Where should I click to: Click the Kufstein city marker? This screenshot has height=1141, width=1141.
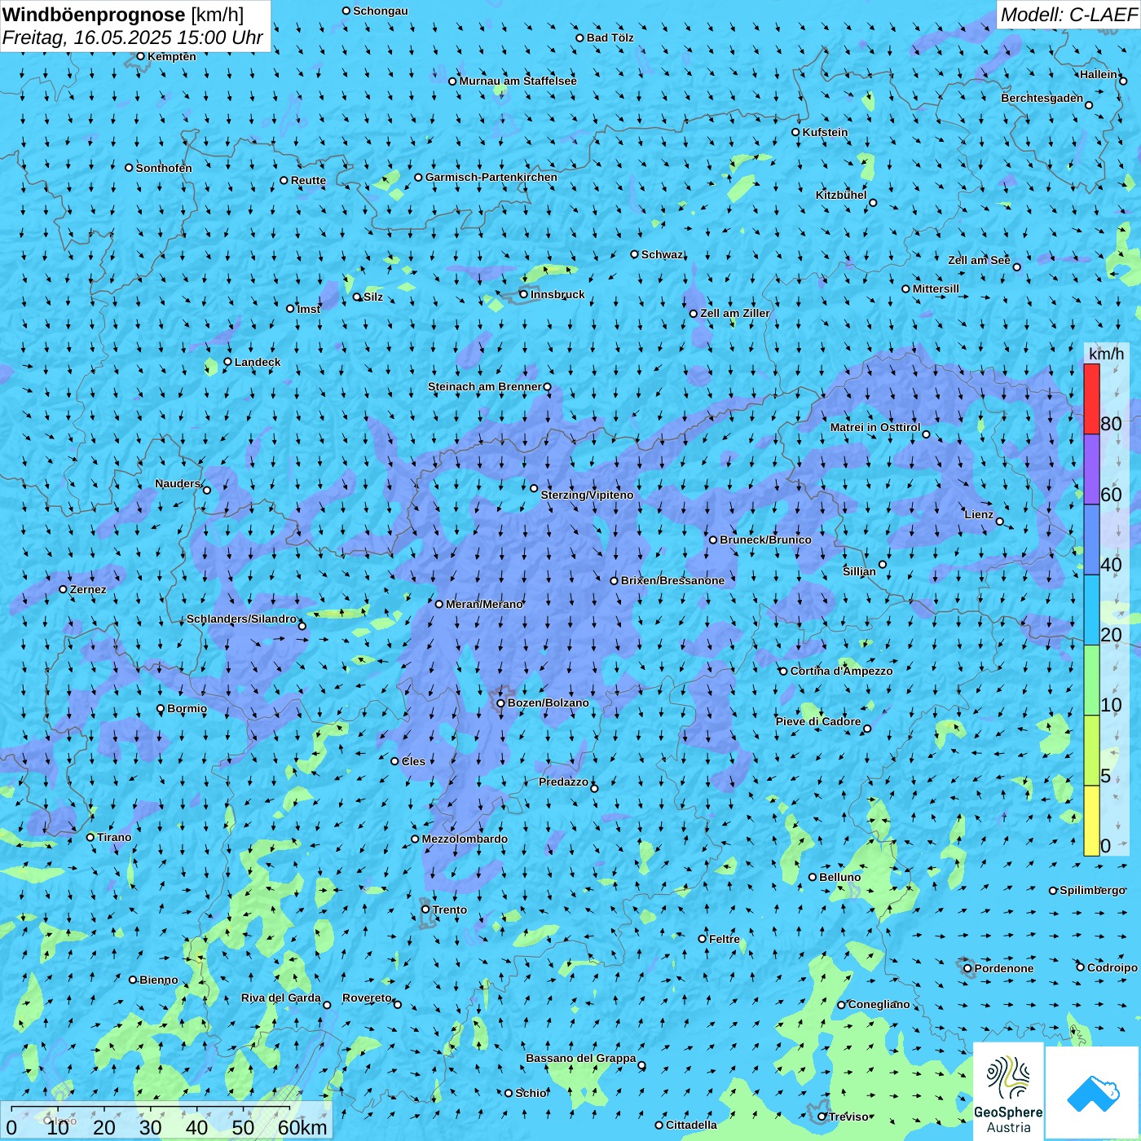(x=796, y=132)
